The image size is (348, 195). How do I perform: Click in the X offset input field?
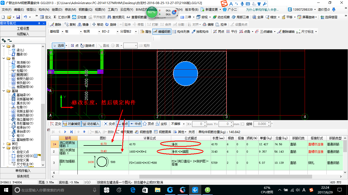click(199, 124)
